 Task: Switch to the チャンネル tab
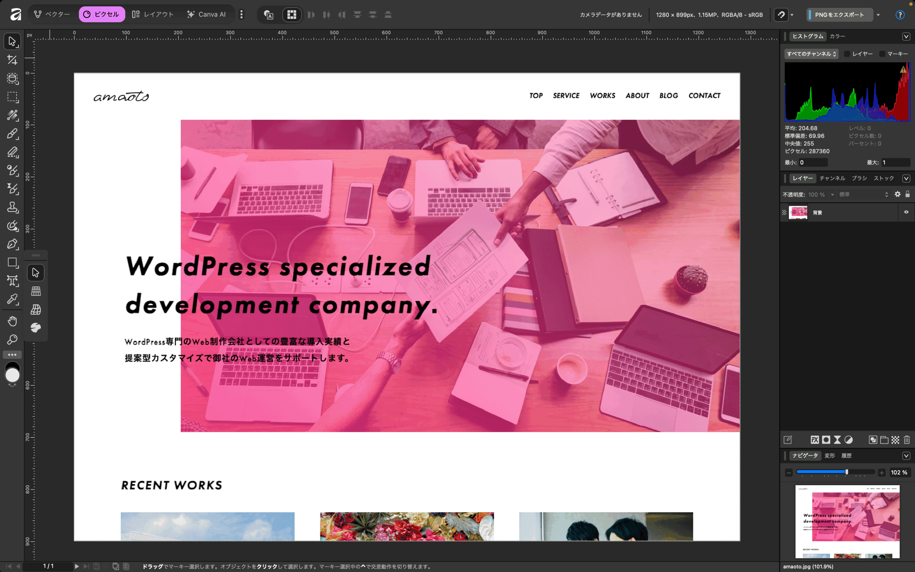pyautogui.click(x=832, y=178)
